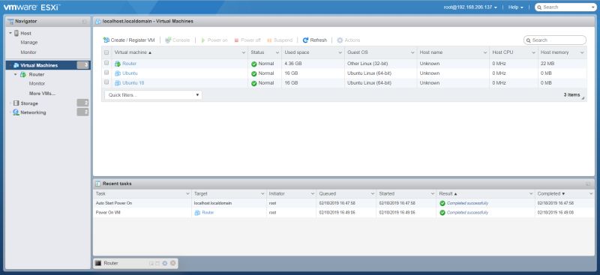600x275 pixels.
Task: Open the Host name column dropdown chevron
Action: click(485, 52)
